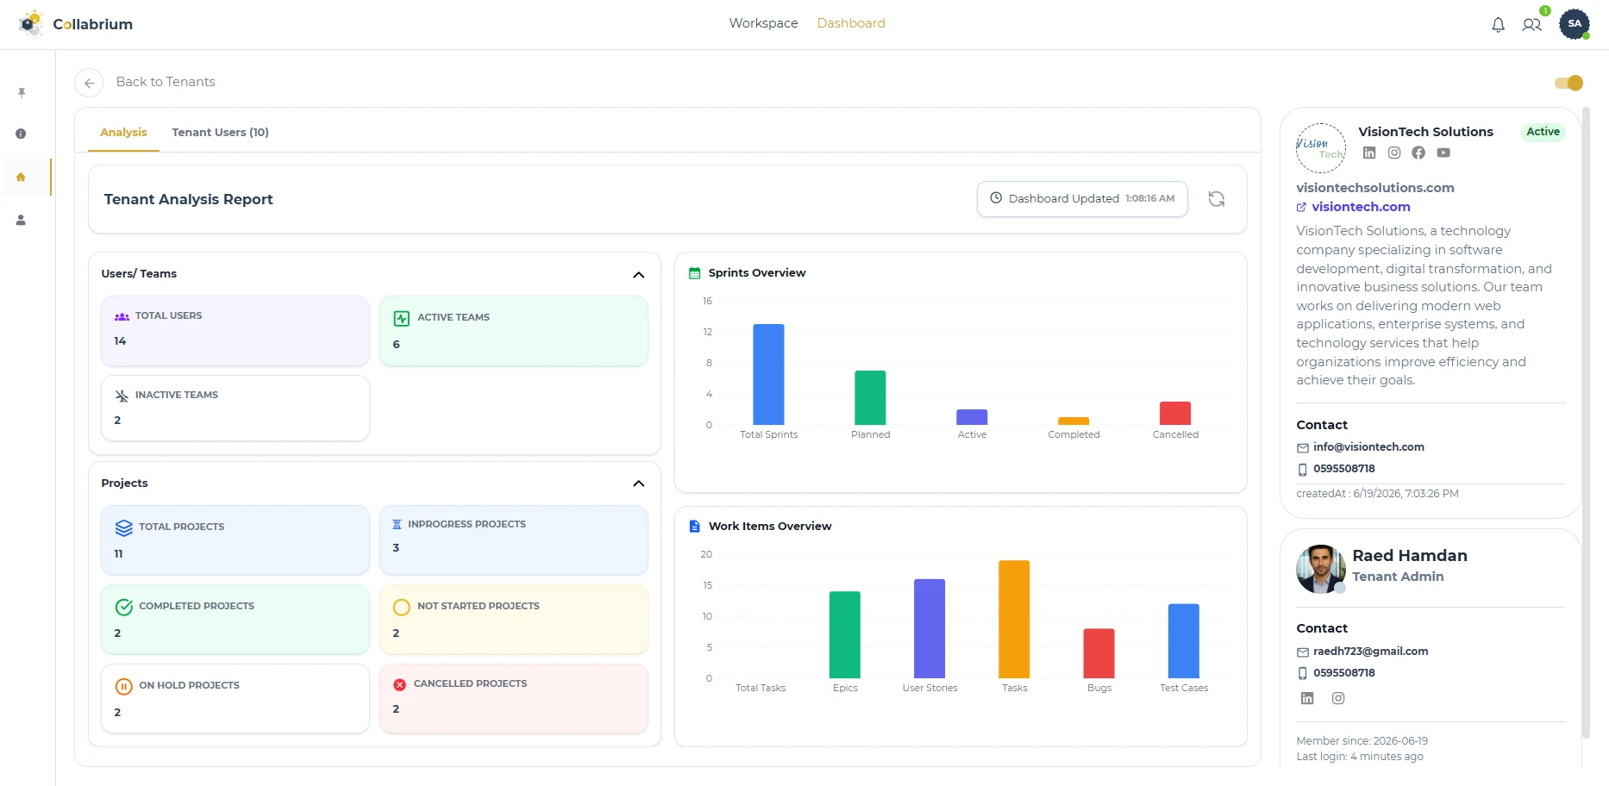Select the Active Teams card

514,331
